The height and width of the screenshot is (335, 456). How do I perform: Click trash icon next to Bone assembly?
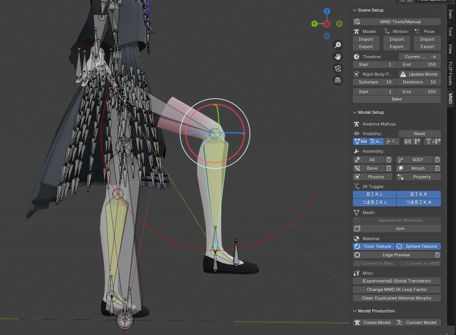tap(389, 168)
